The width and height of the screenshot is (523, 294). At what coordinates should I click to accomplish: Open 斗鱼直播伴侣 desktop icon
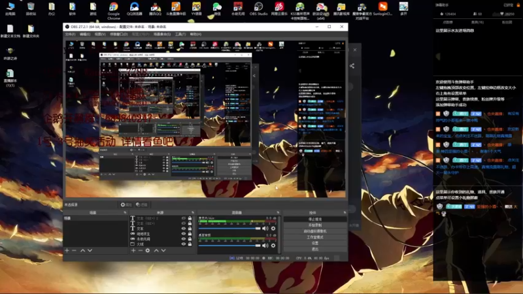pos(176,9)
